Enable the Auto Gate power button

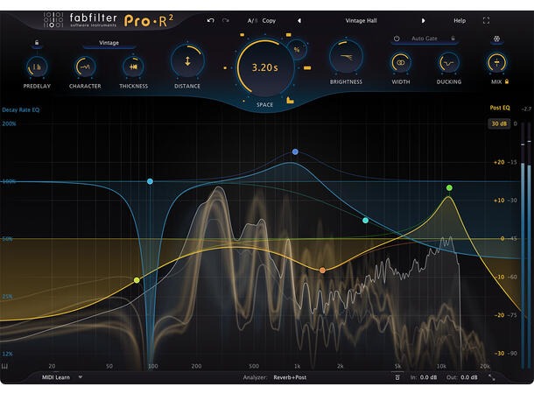coord(397,39)
